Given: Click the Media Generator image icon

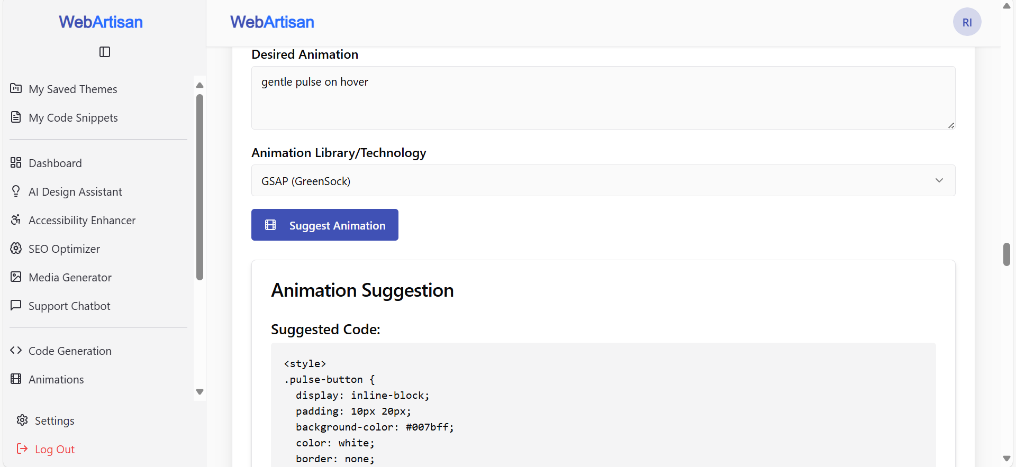Looking at the screenshot, I should click(x=16, y=277).
